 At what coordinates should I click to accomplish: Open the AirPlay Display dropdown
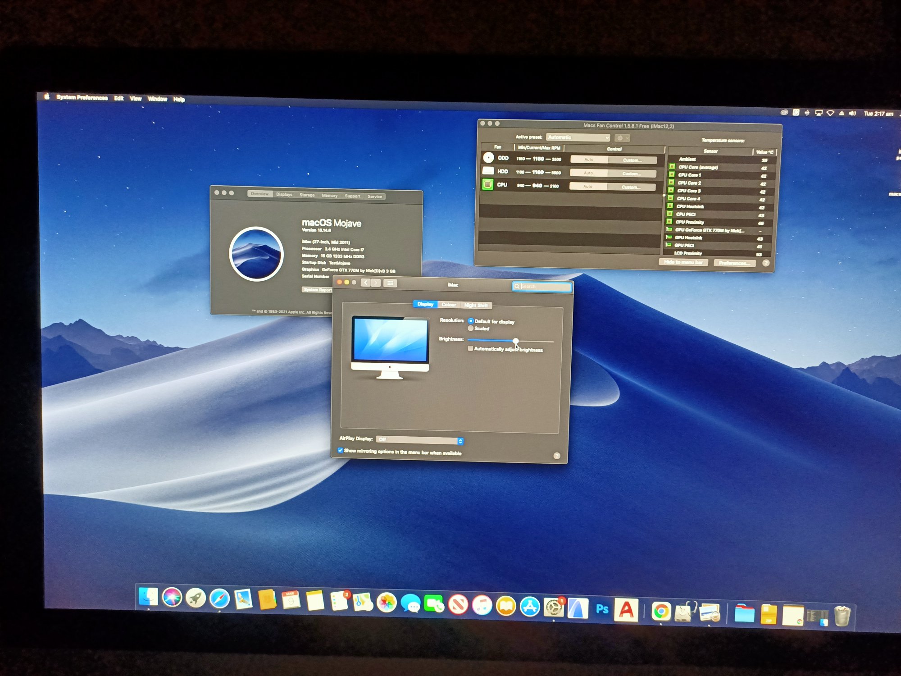419,440
